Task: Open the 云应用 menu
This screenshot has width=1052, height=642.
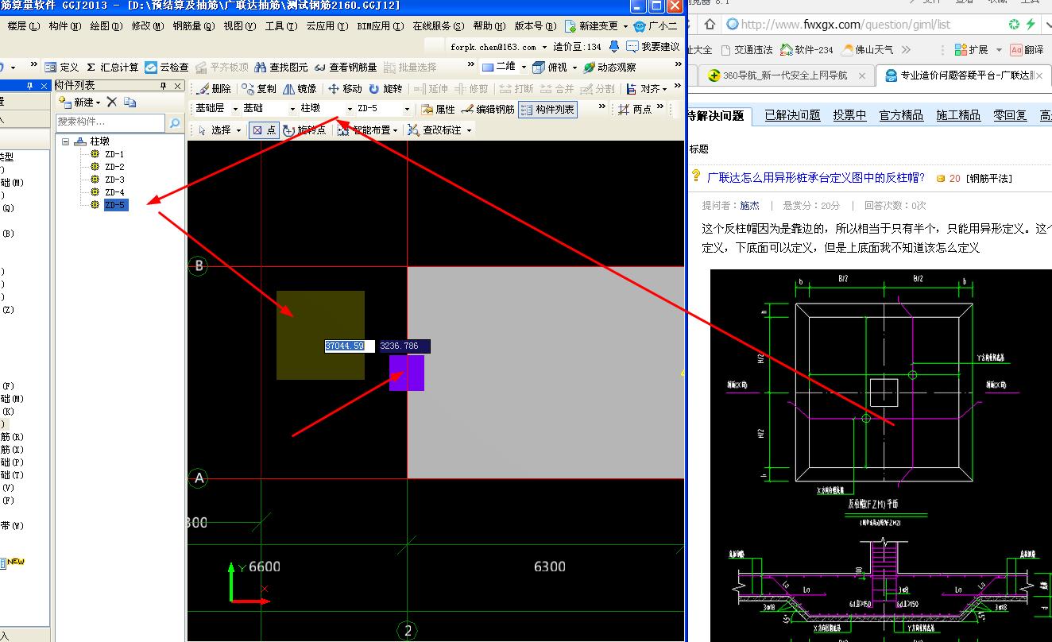Action: pyautogui.click(x=327, y=26)
